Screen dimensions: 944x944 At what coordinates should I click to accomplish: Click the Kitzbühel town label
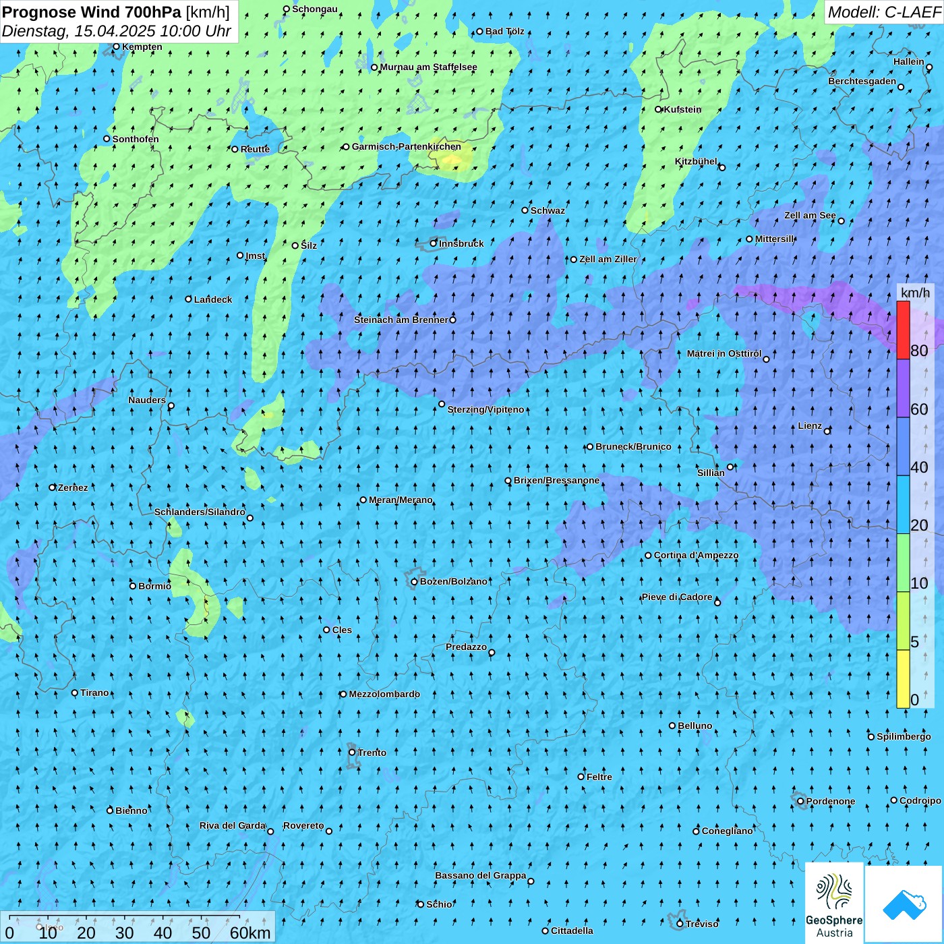tap(696, 161)
